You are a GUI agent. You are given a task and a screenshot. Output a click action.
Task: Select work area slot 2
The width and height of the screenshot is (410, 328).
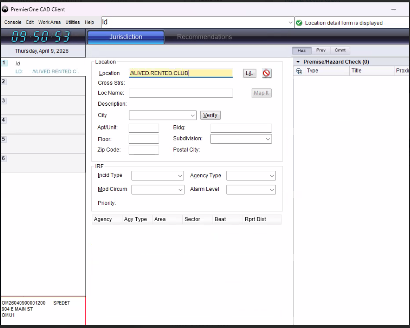(43, 86)
